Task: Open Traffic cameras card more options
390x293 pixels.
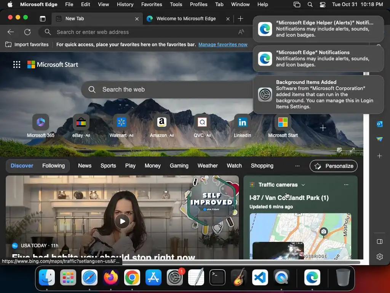Action: (346, 185)
